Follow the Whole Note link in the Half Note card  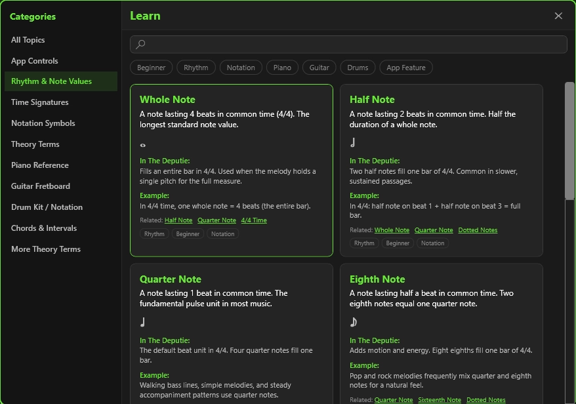coord(392,230)
